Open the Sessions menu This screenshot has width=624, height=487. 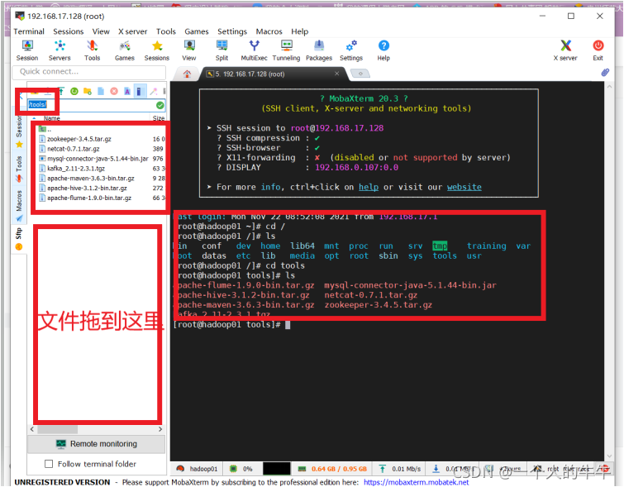tap(69, 31)
